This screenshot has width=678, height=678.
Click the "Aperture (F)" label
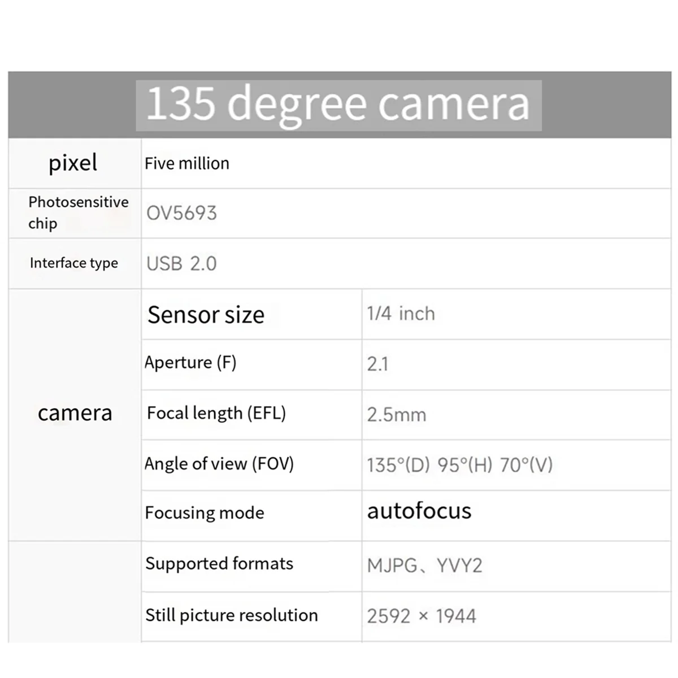coord(190,363)
